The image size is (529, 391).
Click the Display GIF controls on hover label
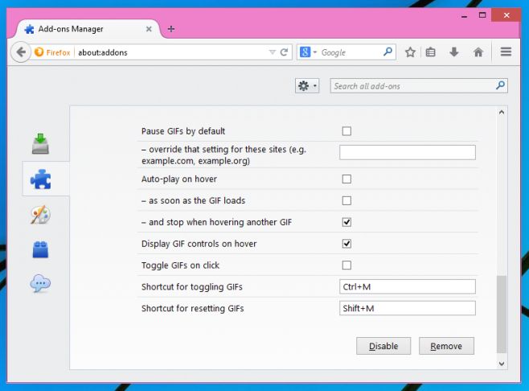(199, 244)
